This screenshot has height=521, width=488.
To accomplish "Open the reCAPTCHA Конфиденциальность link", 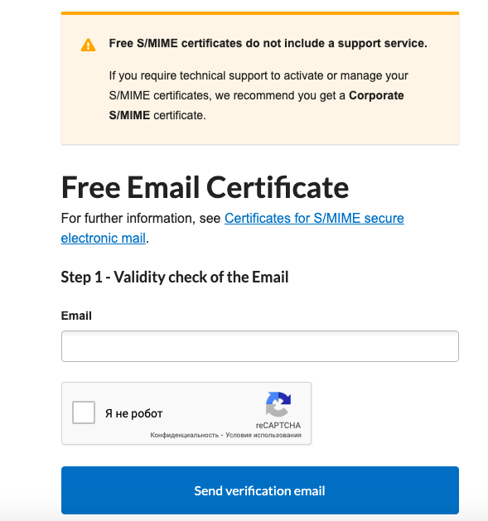I will [185, 435].
